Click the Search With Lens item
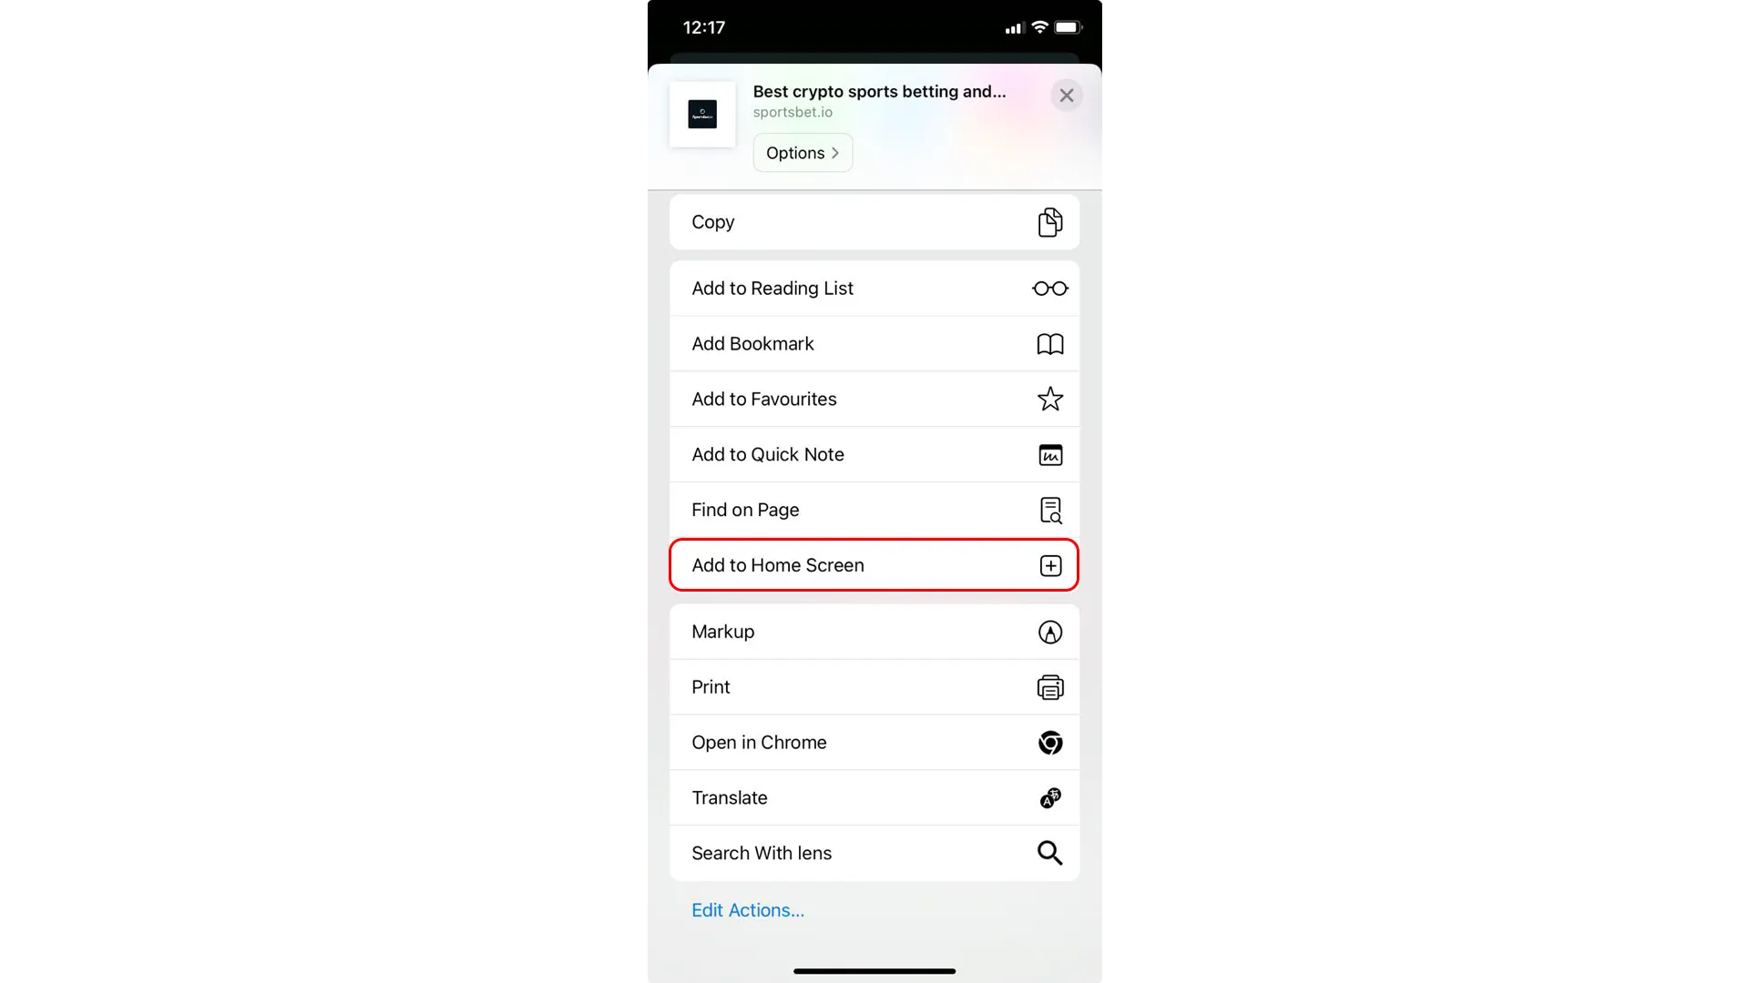Viewport: 1749px width, 983px height. pyautogui.click(x=874, y=854)
